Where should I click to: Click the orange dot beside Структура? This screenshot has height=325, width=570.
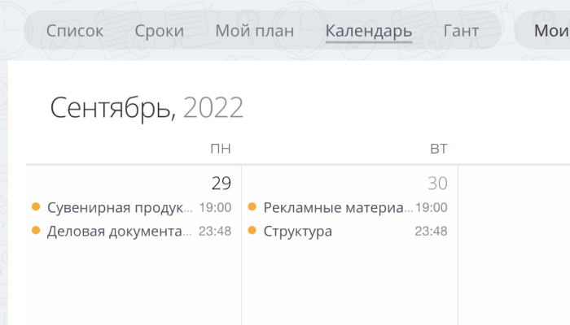252,231
